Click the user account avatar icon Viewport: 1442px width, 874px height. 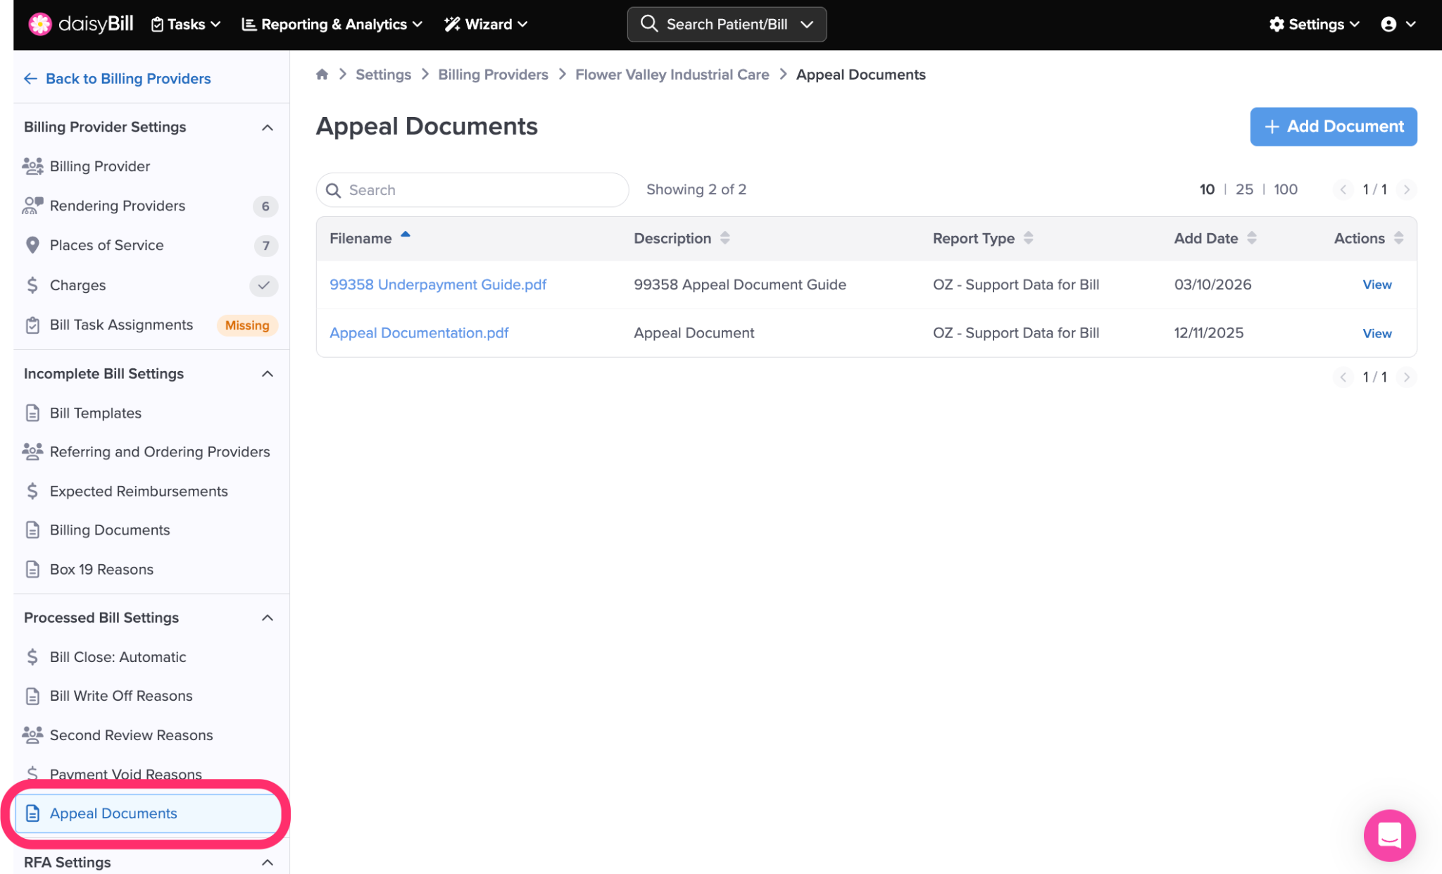click(1388, 25)
